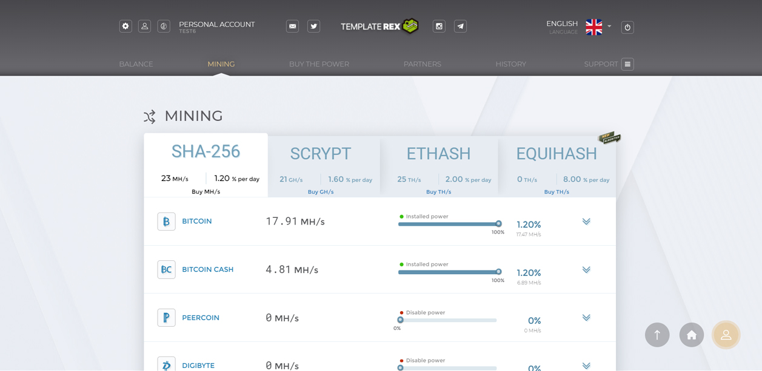Click the 6.89 MH/s text in Bitcoin Cash row

tap(529, 283)
